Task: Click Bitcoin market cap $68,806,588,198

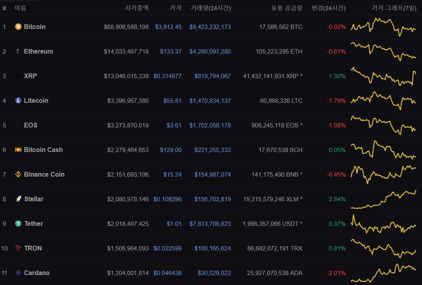Action: point(126,27)
